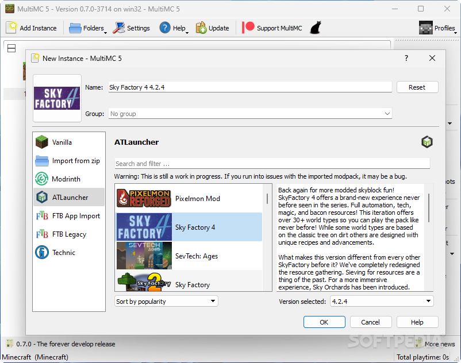Select the Vanilla source page
This screenshot has height=363, width=461.
69,142
